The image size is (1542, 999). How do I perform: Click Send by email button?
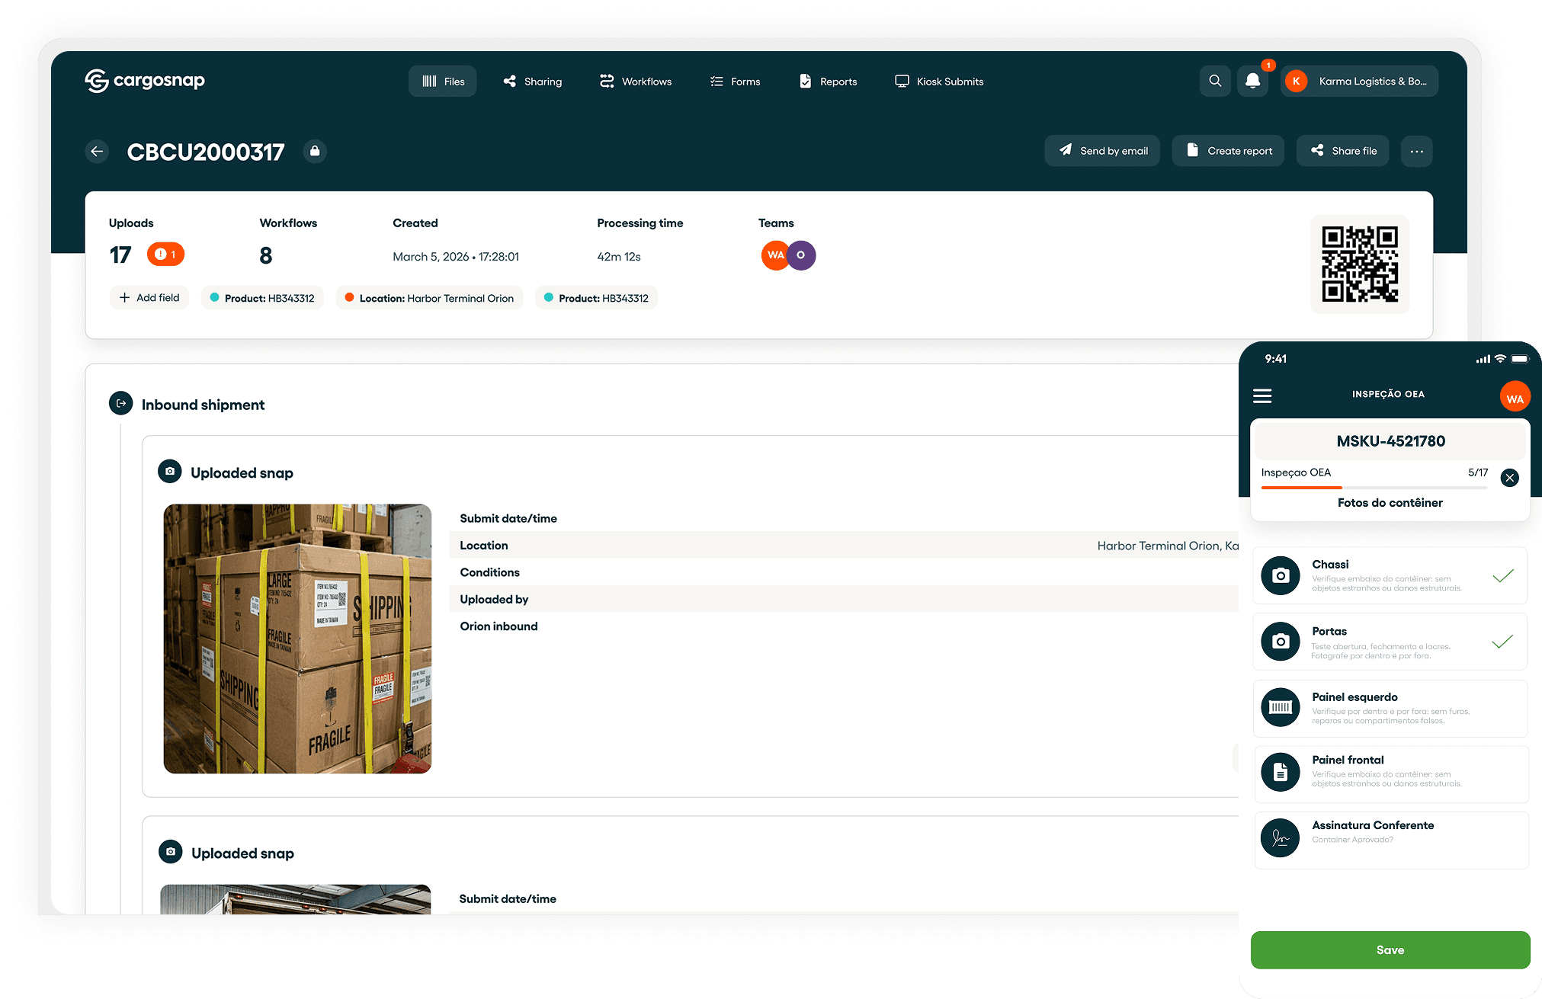1102,151
